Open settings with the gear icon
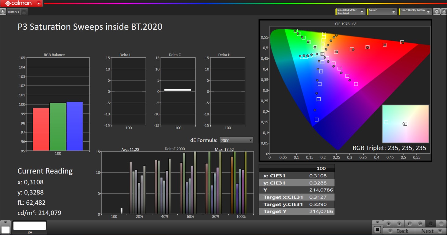The image size is (447, 235). (437, 12)
